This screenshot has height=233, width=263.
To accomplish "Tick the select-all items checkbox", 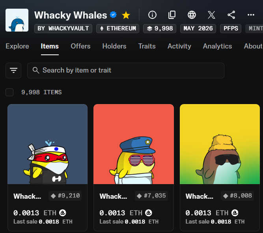I will (x=9, y=92).
